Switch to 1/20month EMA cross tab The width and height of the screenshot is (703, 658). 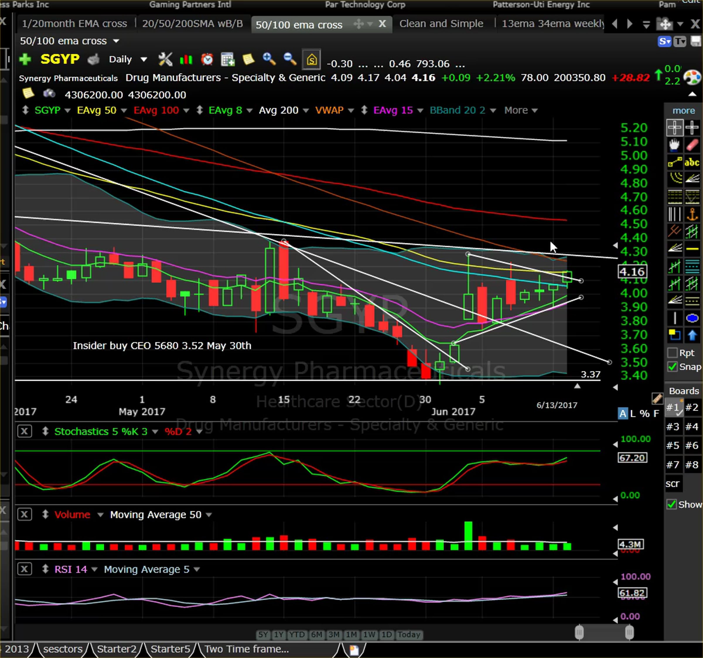click(74, 24)
